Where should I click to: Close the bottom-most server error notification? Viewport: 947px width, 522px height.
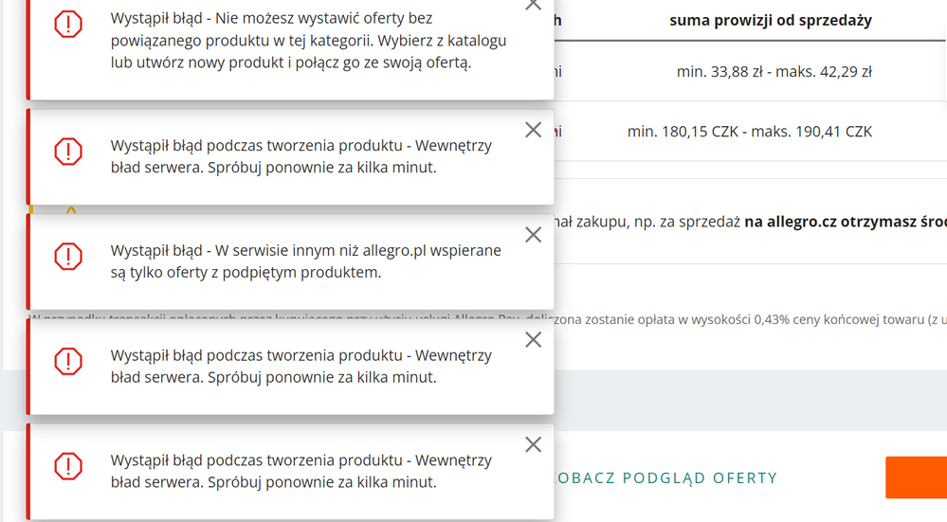pyautogui.click(x=533, y=444)
